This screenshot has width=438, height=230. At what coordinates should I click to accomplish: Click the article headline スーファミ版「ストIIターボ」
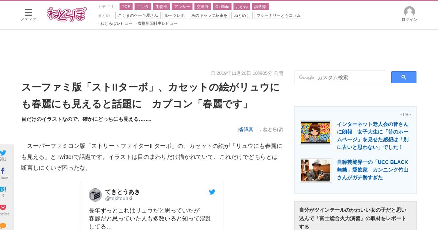151,96
